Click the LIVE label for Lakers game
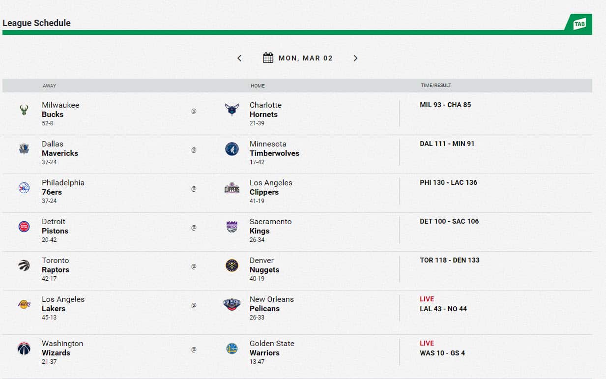Image resolution: width=606 pixels, height=379 pixels. click(427, 299)
